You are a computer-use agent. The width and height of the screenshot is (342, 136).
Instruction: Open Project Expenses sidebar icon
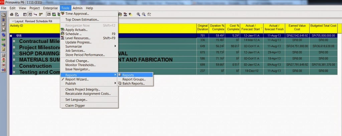(x=3, y=55)
